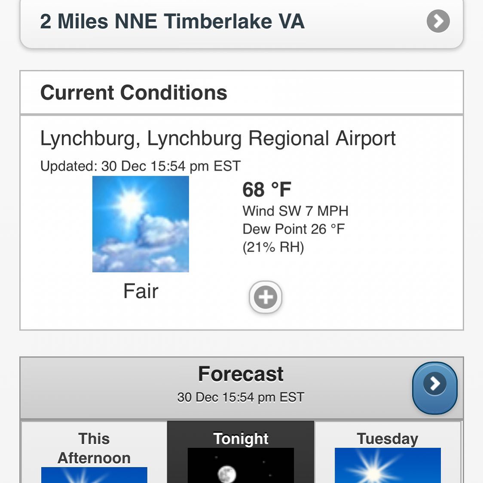
Task: Open the location chevron next to Timberlake VA
Action: 438,21
